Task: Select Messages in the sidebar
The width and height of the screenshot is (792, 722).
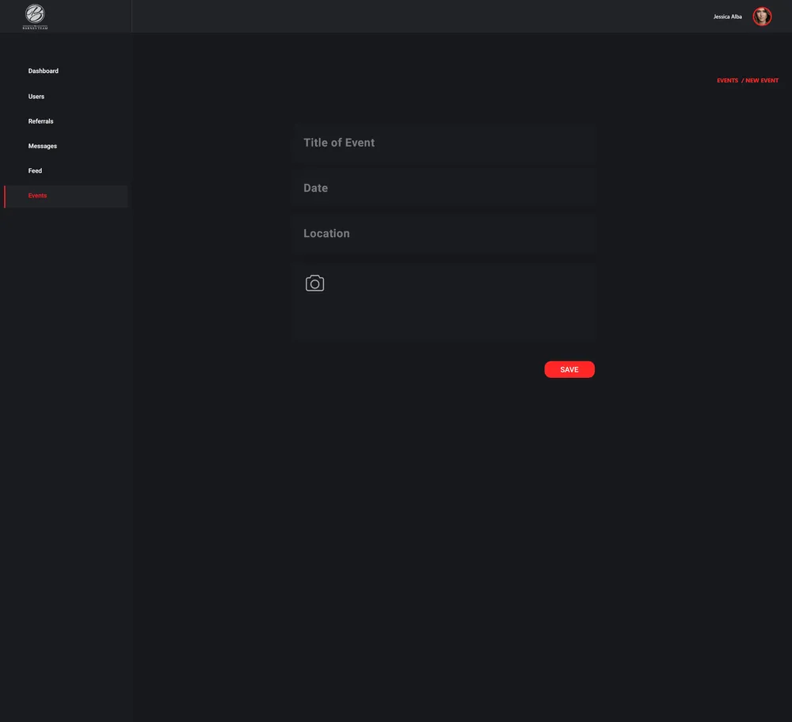Action: click(43, 146)
